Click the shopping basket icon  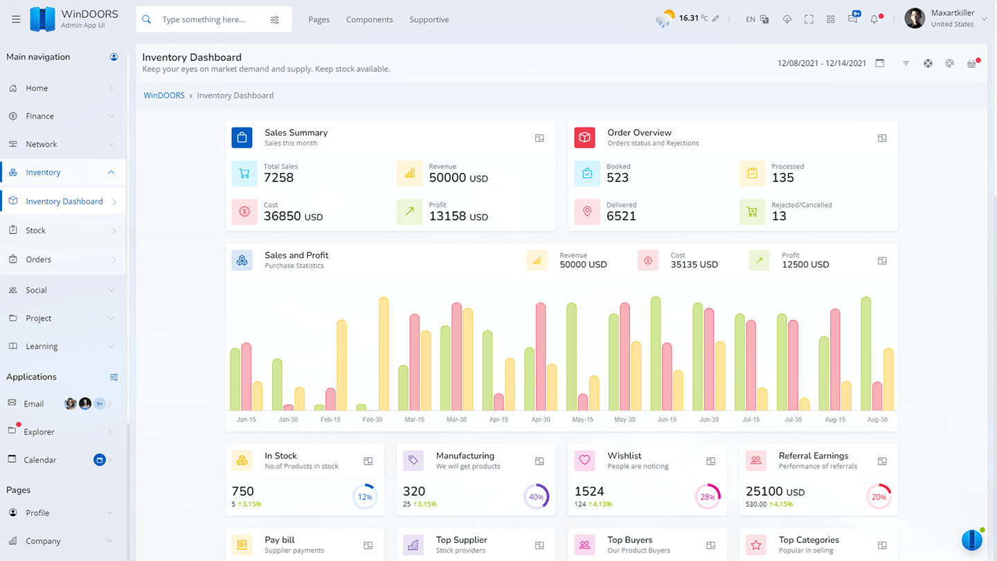coord(972,63)
